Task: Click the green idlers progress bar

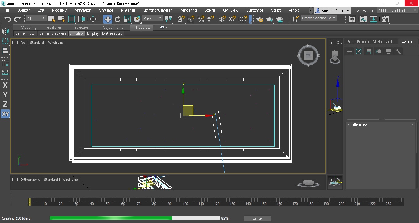Action: point(135,218)
